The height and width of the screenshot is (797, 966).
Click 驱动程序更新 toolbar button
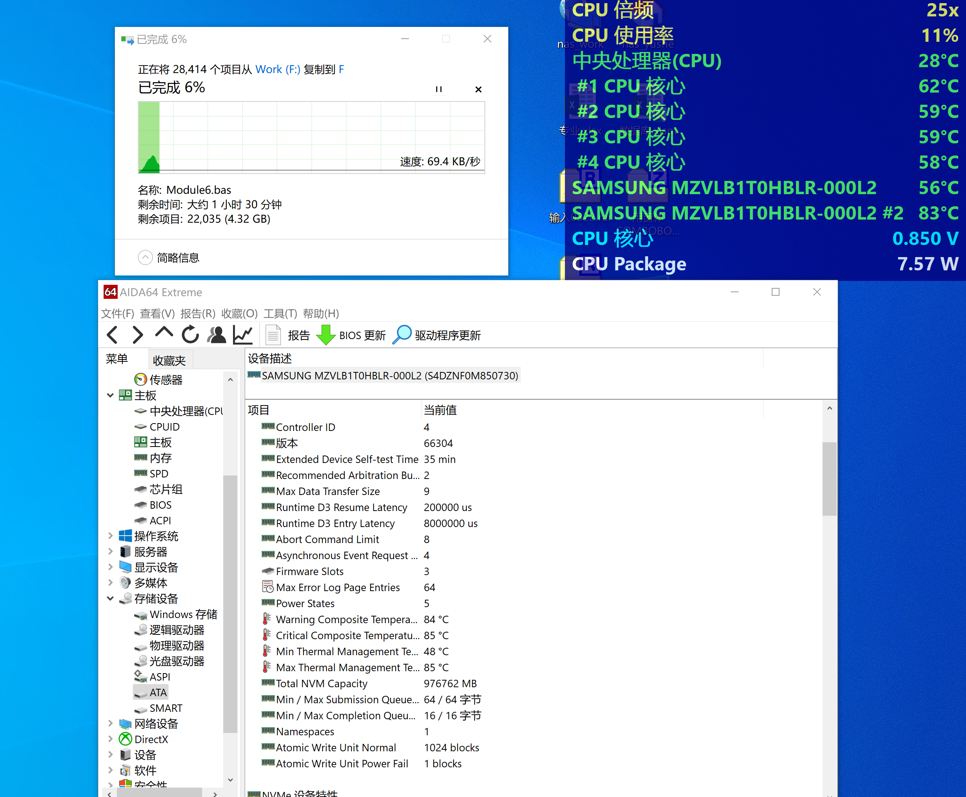[437, 335]
